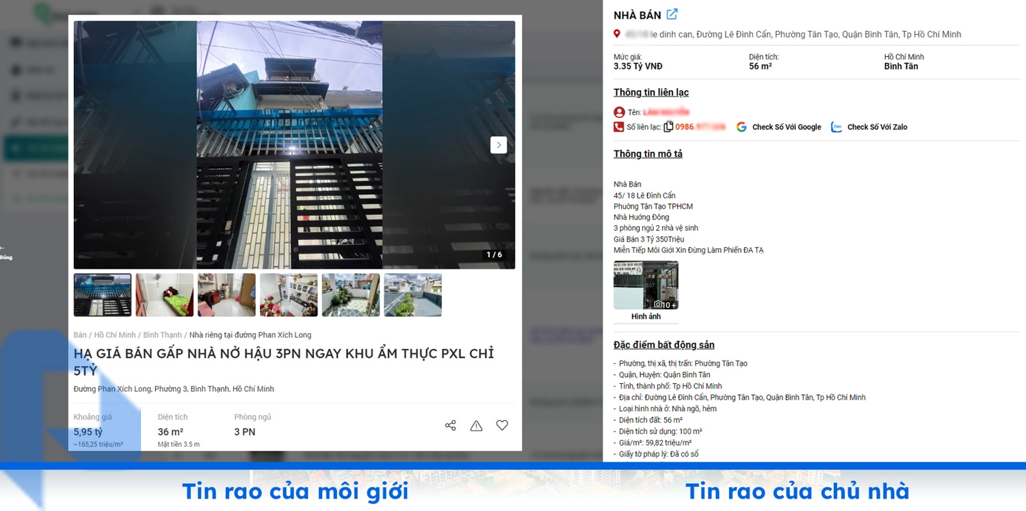The image size is (1026, 511).
Task: Open Hồ Chí Minh breadcrumb link
Action: click(x=115, y=335)
